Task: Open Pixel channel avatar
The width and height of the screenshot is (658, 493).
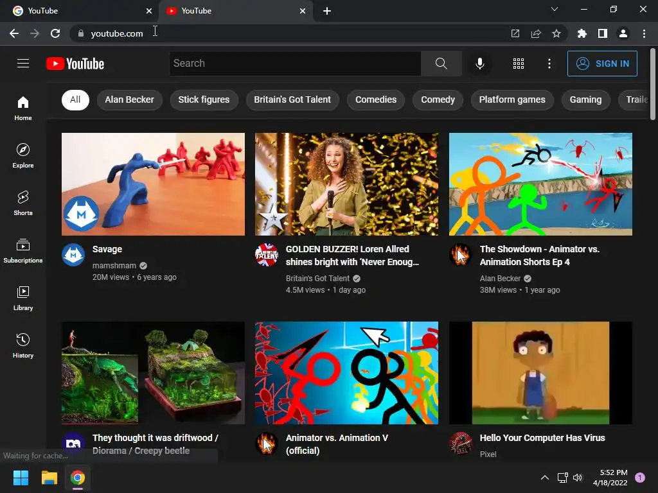Action: 460,444
